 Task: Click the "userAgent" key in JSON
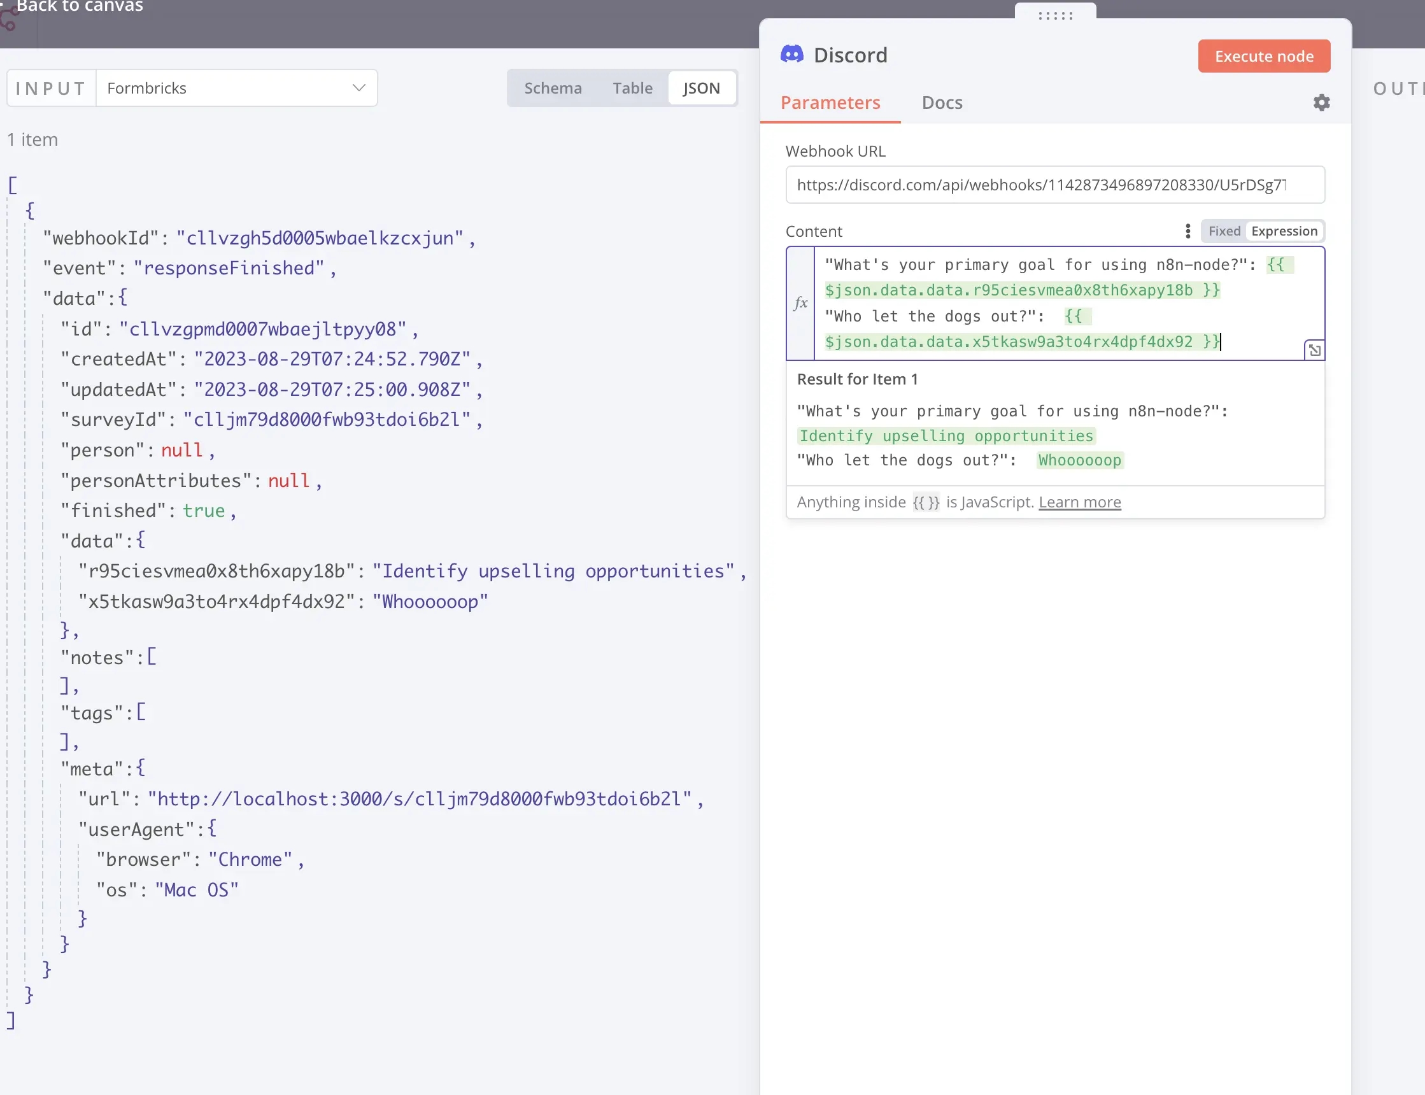click(x=136, y=830)
